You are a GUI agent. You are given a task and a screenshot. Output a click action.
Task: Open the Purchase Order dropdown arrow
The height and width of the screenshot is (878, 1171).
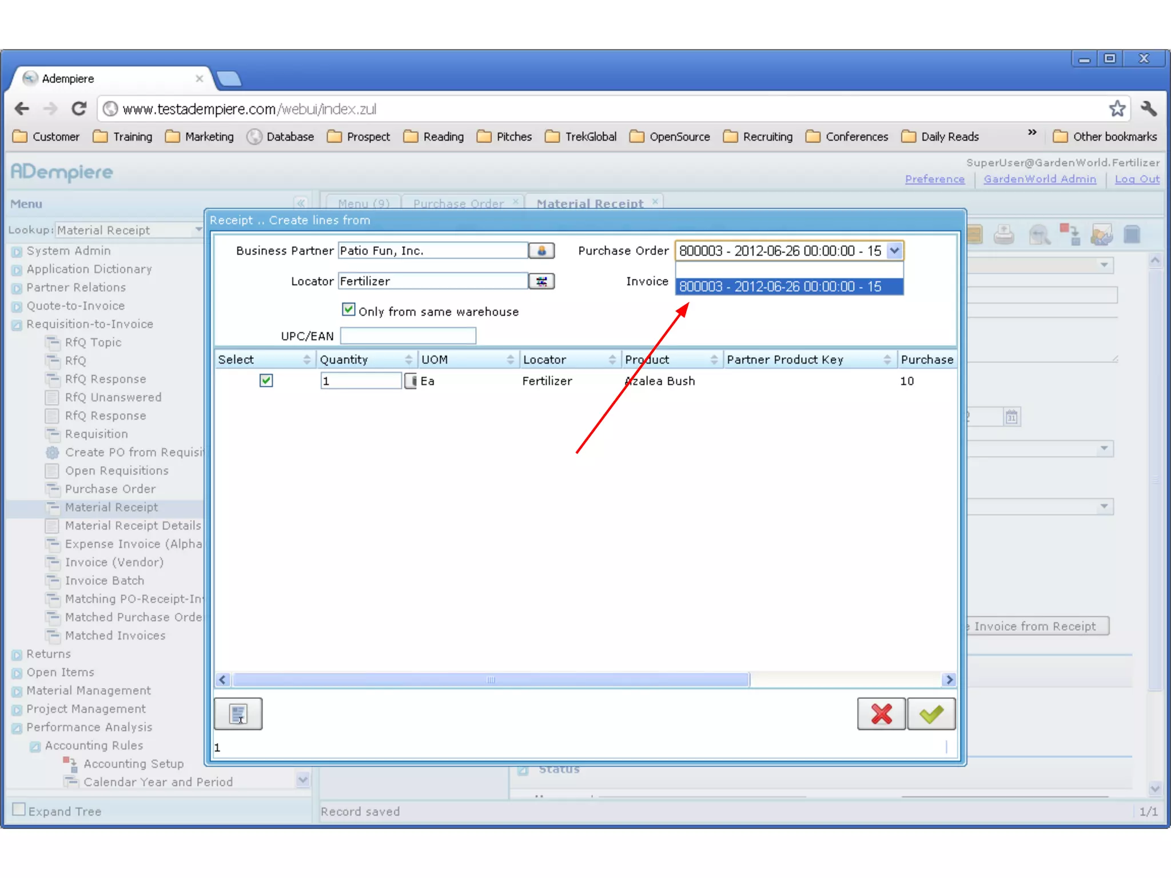click(x=895, y=250)
